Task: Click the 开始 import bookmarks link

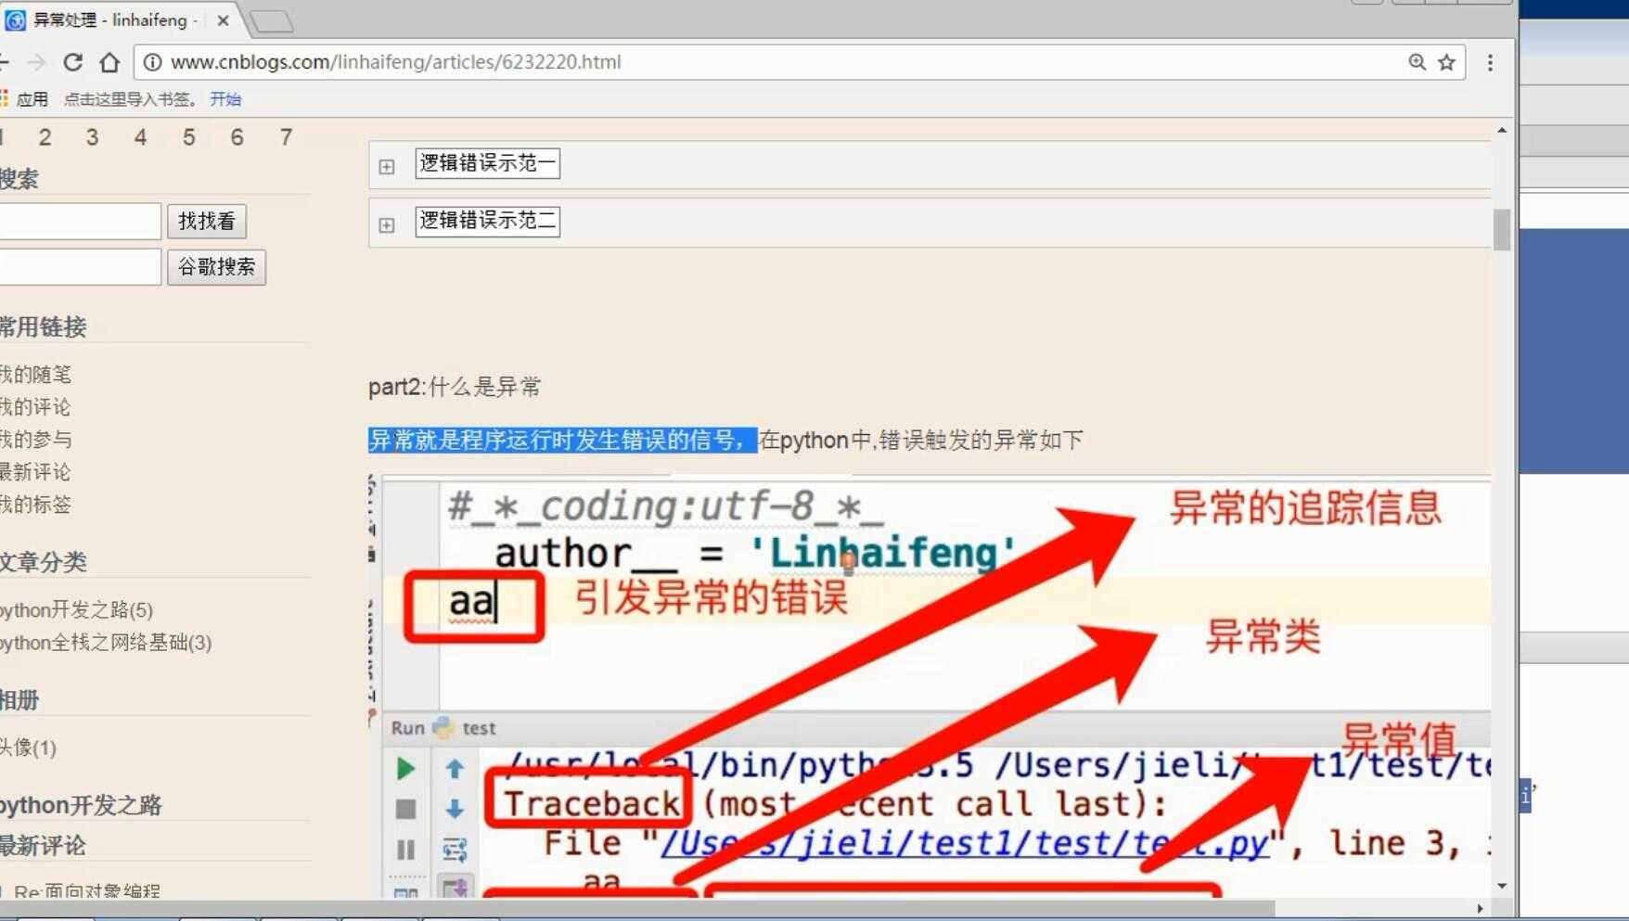Action: tap(225, 99)
